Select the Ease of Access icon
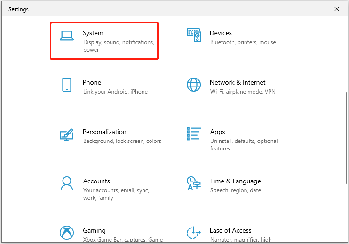The width and height of the screenshot is (349, 244). 194,233
